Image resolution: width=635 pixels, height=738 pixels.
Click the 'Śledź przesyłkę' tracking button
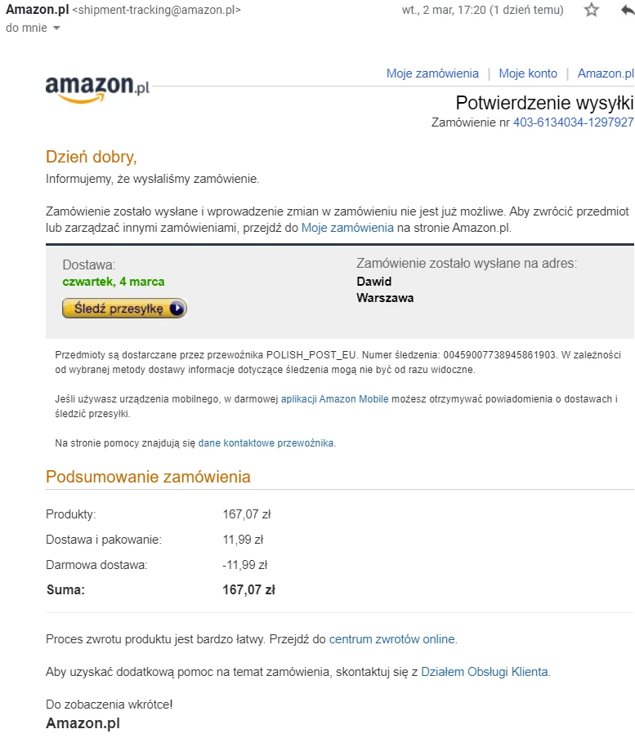tap(125, 309)
